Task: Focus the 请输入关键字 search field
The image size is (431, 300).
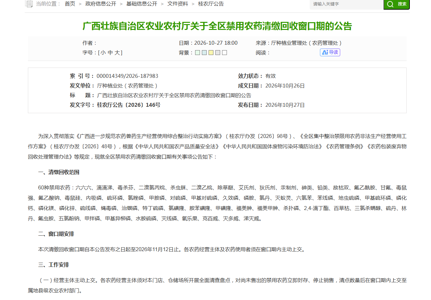Action: click(x=347, y=4)
